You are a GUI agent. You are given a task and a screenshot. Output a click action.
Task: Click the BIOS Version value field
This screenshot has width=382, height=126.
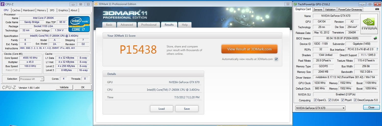(342, 38)
